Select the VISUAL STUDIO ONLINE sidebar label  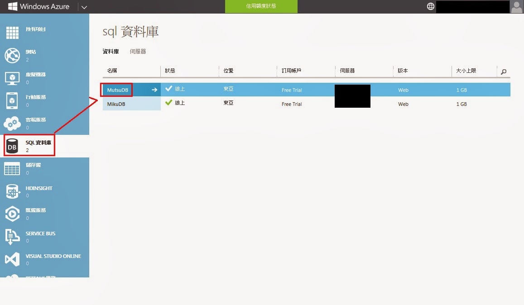pos(53,256)
